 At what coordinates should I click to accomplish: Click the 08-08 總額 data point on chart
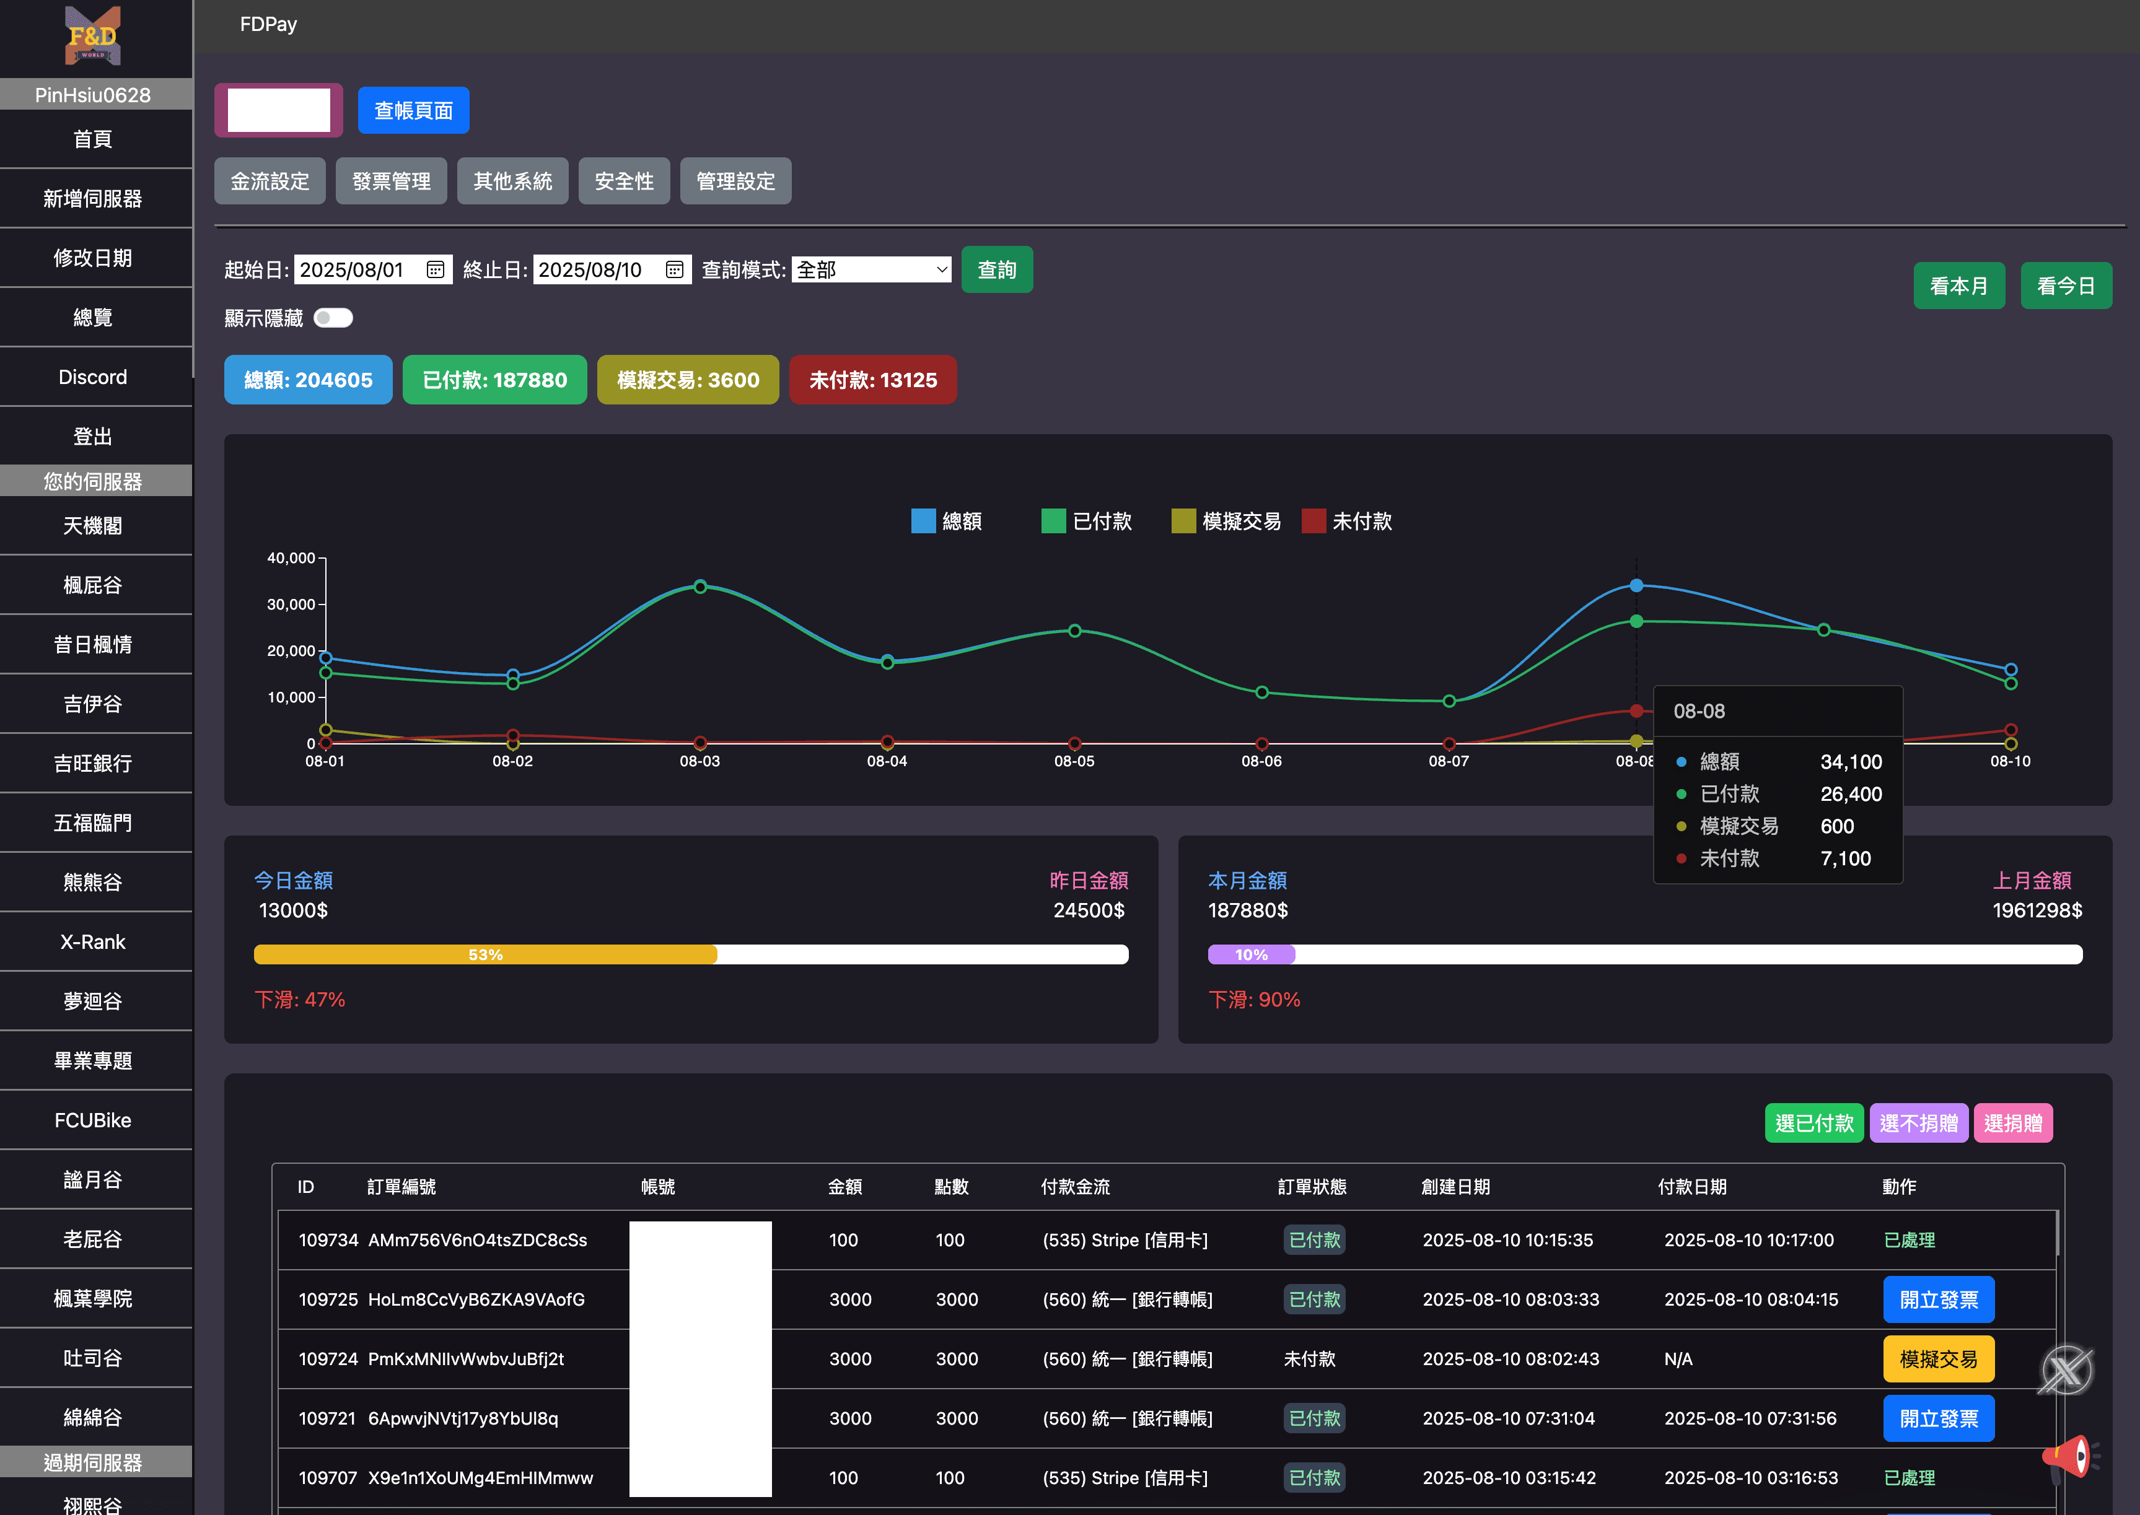tap(1636, 585)
